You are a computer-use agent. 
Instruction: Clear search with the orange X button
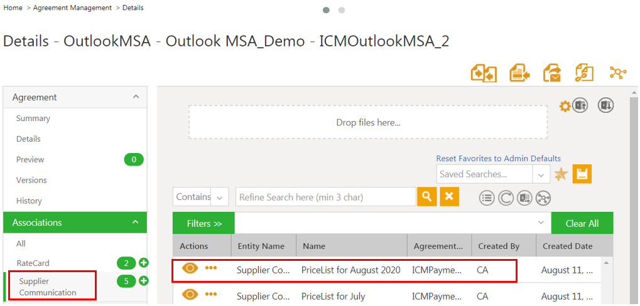click(449, 197)
